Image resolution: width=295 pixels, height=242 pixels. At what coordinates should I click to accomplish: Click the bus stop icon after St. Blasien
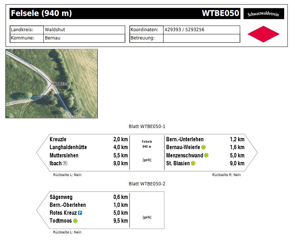tap(193, 163)
